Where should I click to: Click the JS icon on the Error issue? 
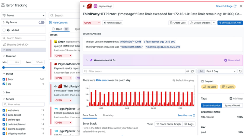point(55,42)
